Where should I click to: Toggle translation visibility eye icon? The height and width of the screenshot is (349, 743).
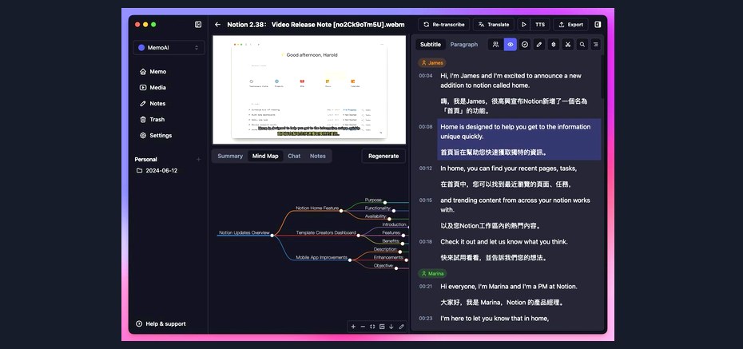click(511, 45)
